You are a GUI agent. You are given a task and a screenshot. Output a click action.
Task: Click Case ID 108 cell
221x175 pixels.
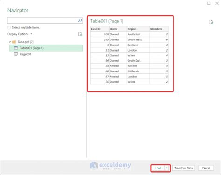pyautogui.click(x=100, y=34)
